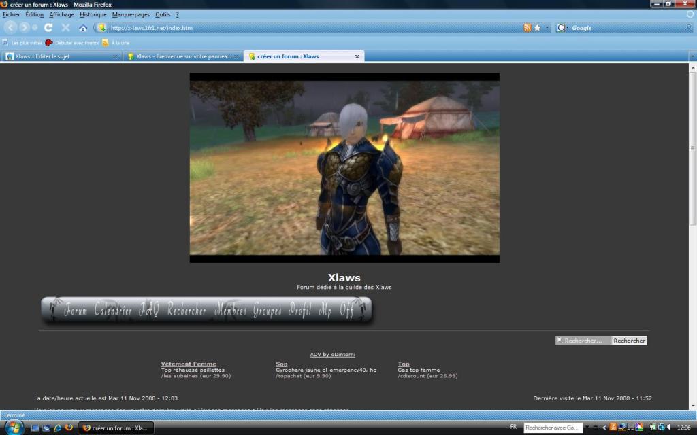697x435 pixels.
Task: Launch Internet Explorer from quick launch
Action: coord(57,428)
